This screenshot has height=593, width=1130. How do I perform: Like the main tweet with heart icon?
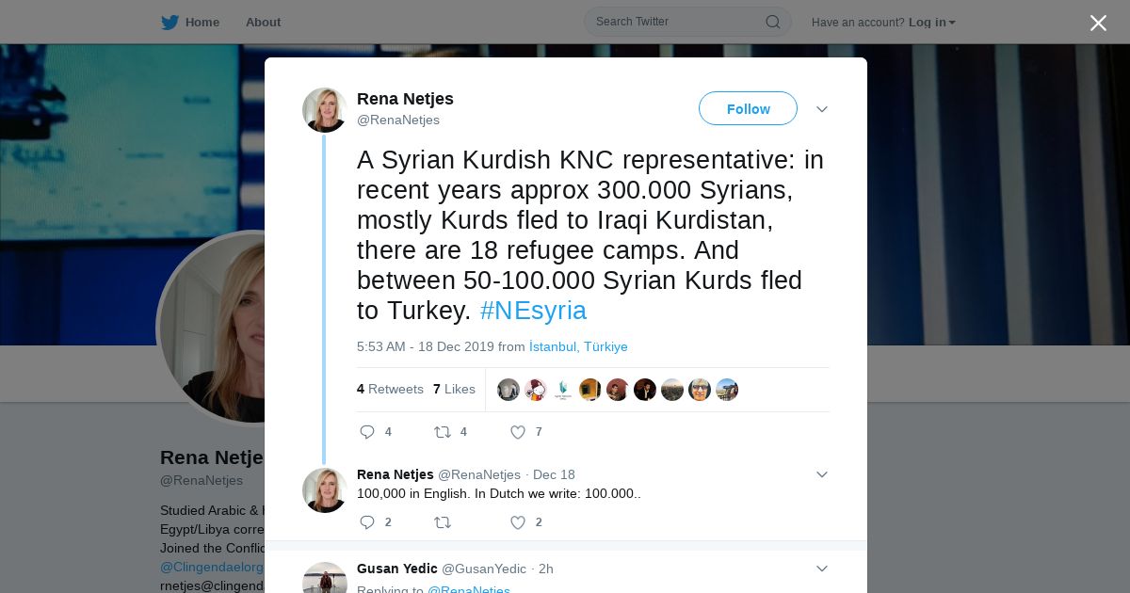[518, 432]
